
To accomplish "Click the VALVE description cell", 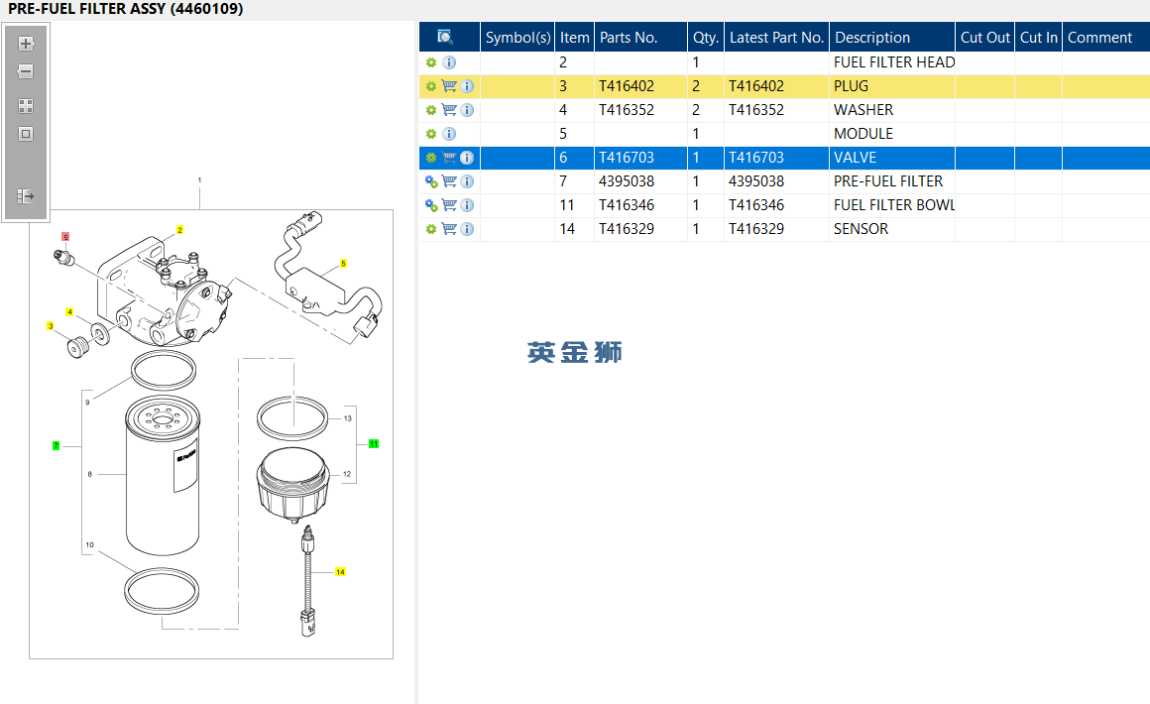I will pos(892,158).
